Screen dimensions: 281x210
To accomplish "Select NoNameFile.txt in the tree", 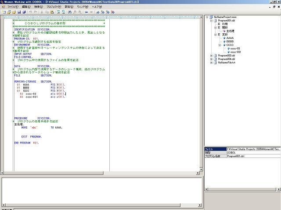I will click(x=227, y=63).
